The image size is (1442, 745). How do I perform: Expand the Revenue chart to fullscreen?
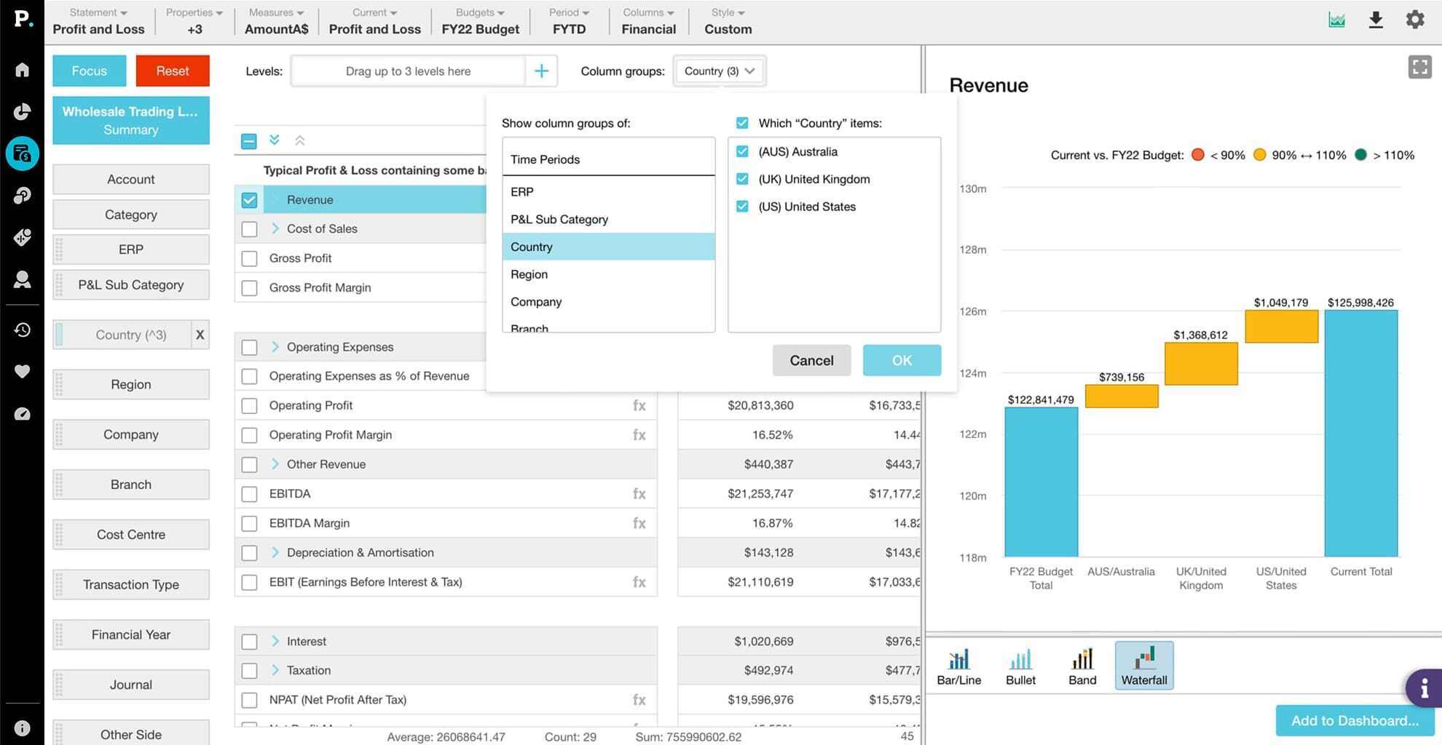tap(1419, 67)
